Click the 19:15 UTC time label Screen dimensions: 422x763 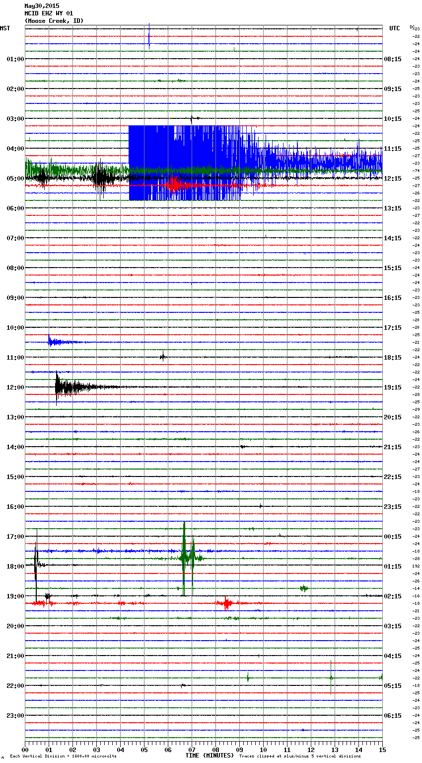[x=393, y=387]
